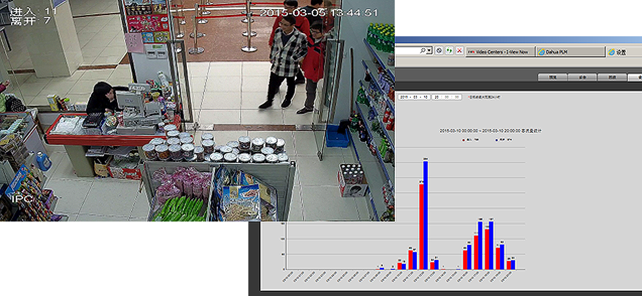The height and width of the screenshot is (296, 642).
Task: Toggle the red-marked option beside time field
Action: tap(469, 97)
